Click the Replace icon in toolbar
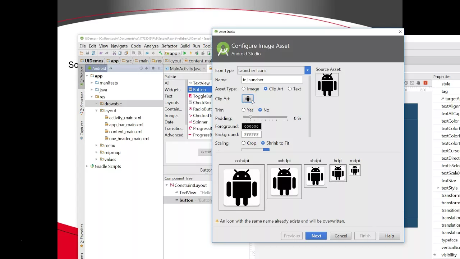 pyautogui.click(x=139, y=53)
